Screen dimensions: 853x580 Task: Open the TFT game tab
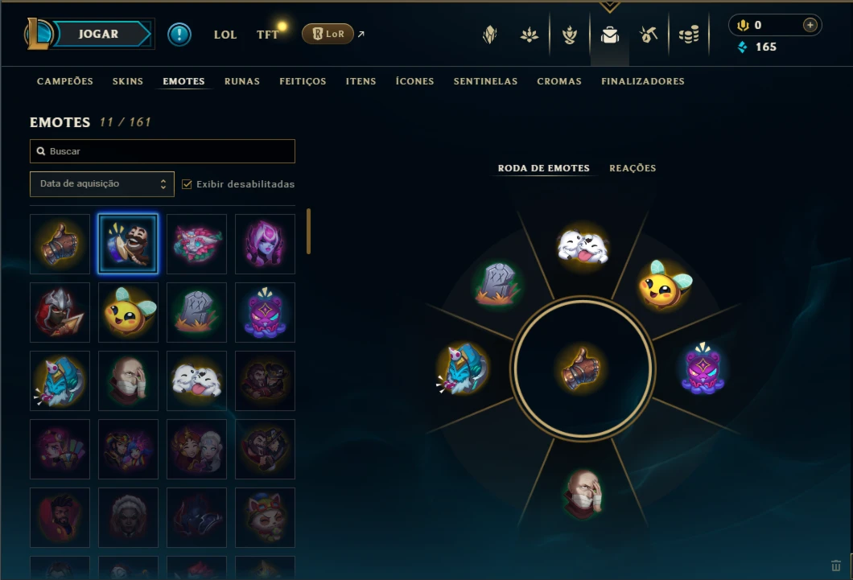267,35
